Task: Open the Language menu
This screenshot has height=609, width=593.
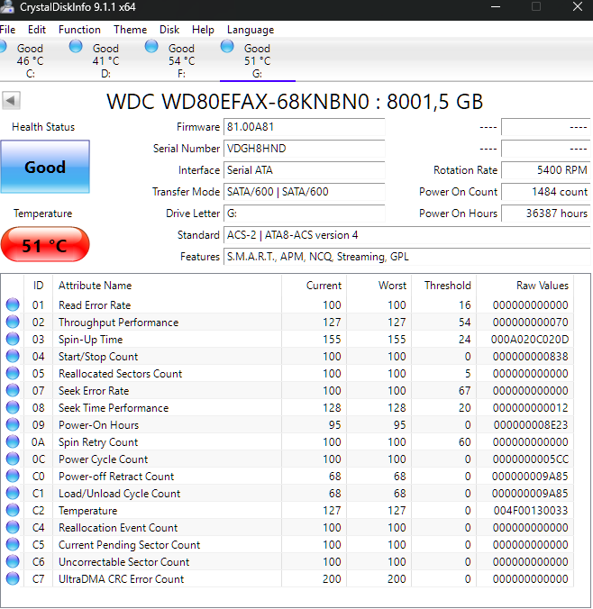Action: click(251, 30)
